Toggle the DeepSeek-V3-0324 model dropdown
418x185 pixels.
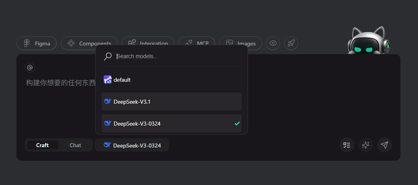tap(132, 145)
